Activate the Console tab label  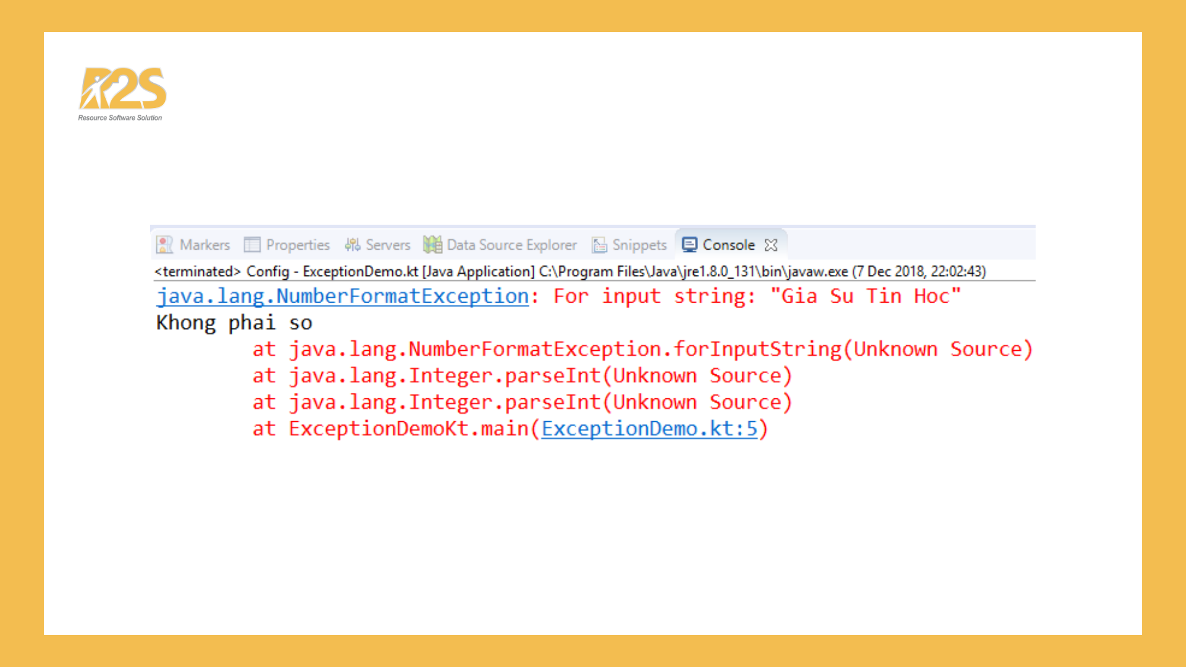click(x=728, y=245)
